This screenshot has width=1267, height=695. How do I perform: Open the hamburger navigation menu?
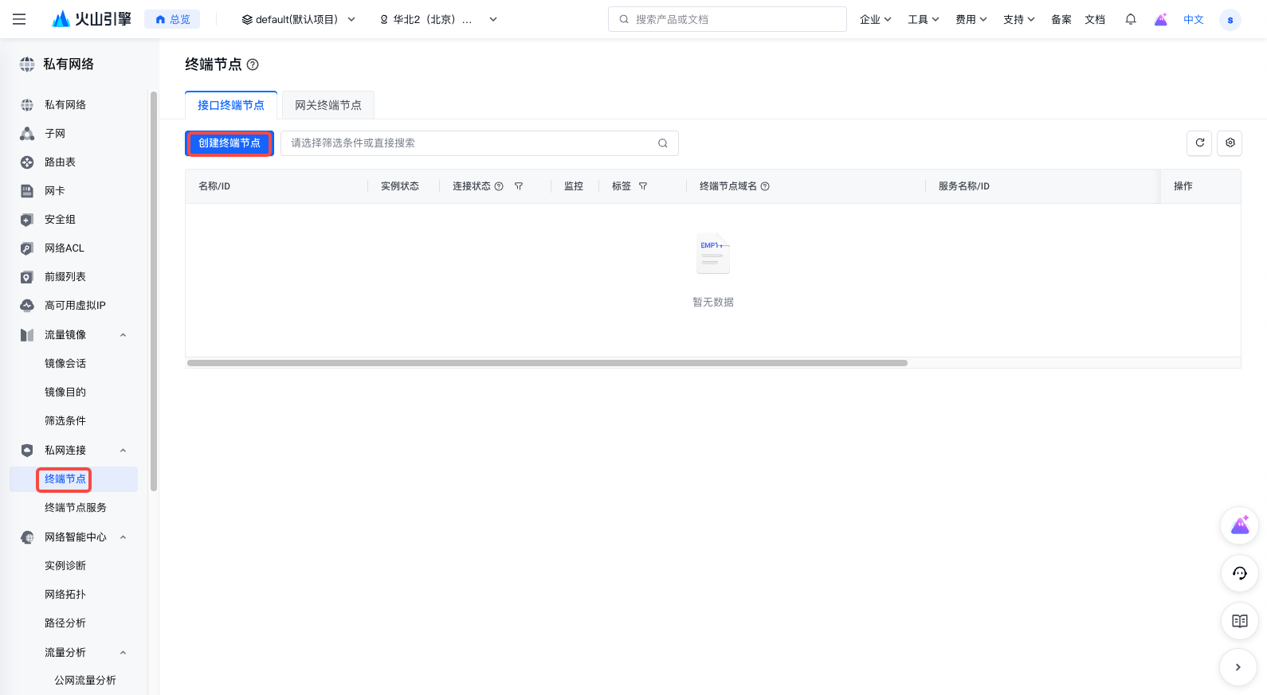pyautogui.click(x=19, y=19)
